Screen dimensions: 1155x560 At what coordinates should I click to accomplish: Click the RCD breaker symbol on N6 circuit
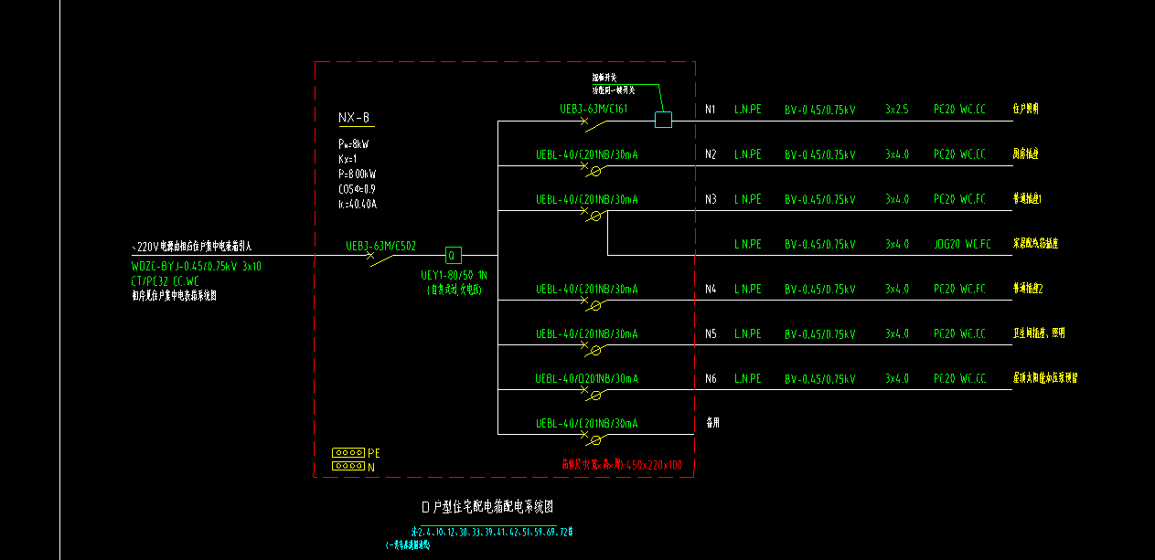tap(594, 395)
